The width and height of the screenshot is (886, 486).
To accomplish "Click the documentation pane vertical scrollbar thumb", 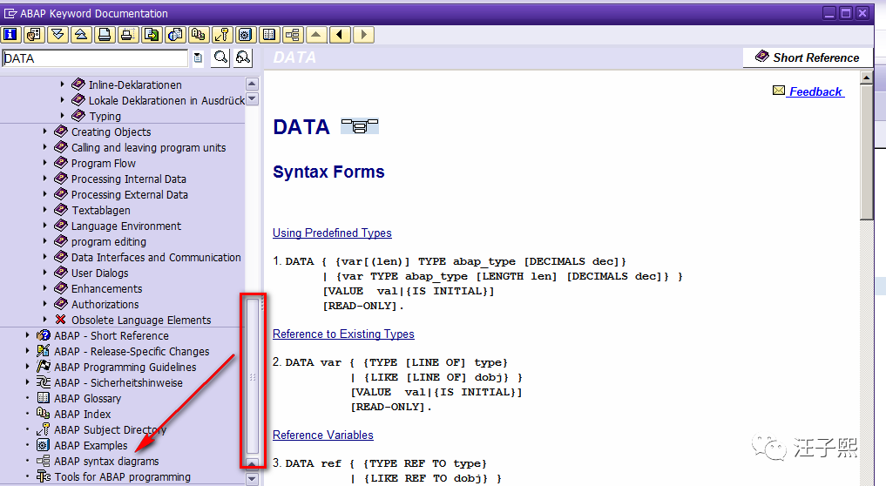I will [x=866, y=152].
